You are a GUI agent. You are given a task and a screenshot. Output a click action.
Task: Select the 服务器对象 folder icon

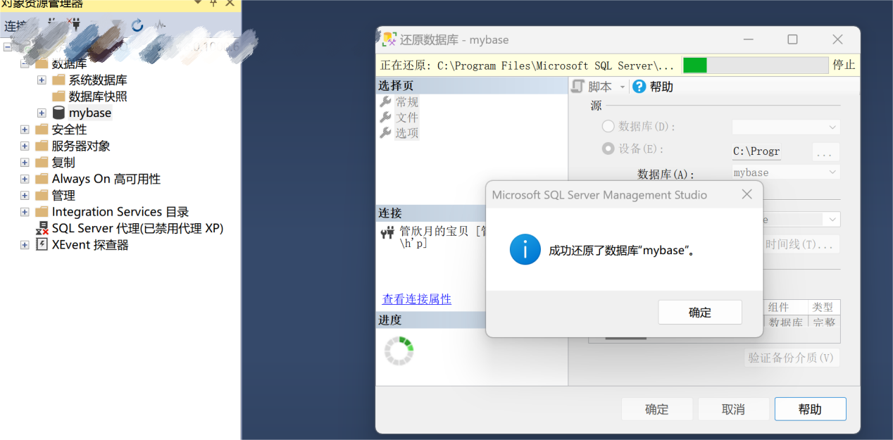(x=42, y=146)
